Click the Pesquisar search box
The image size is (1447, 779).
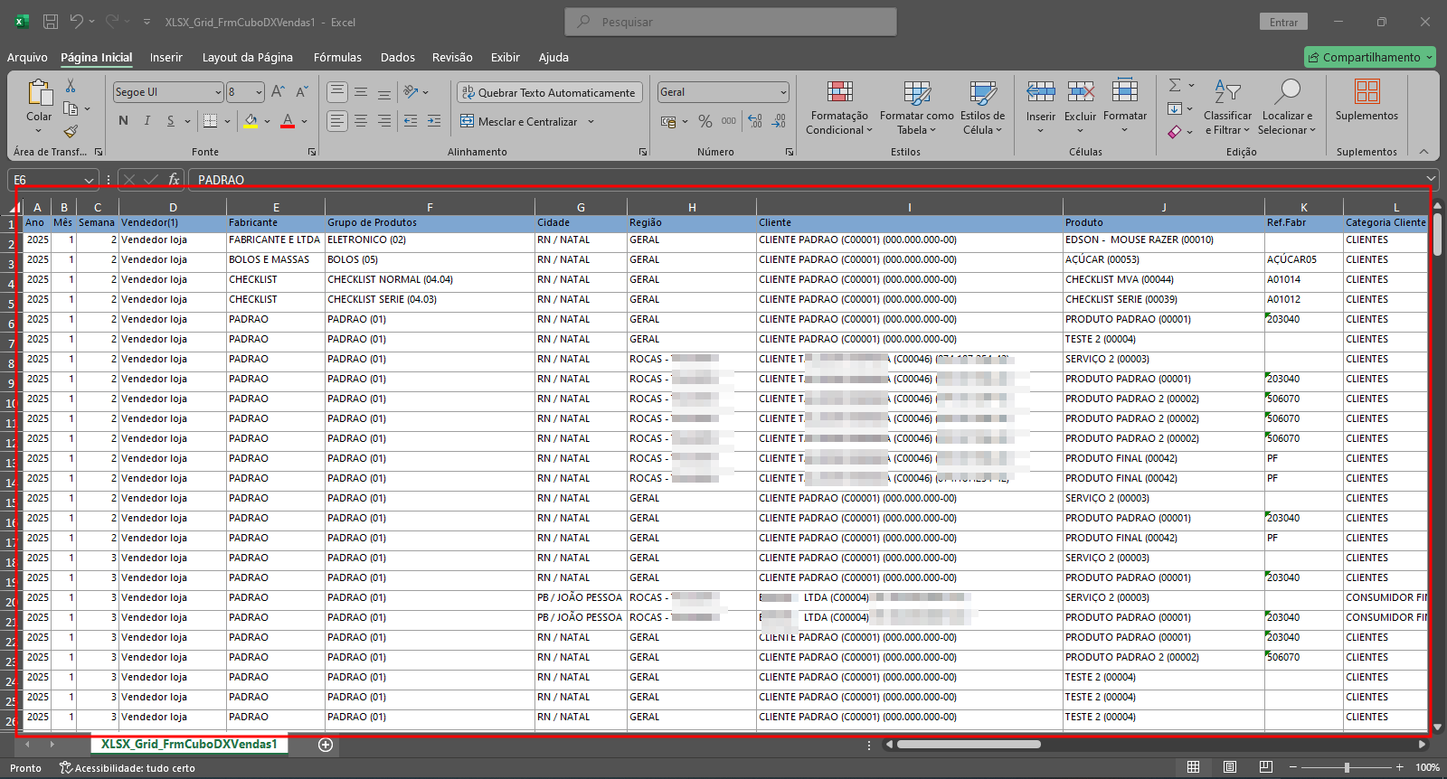pos(731,22)
